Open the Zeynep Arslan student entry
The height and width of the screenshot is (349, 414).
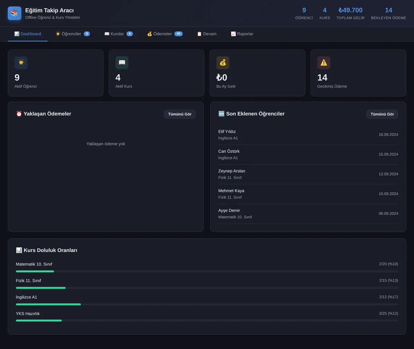pos(308,174)
